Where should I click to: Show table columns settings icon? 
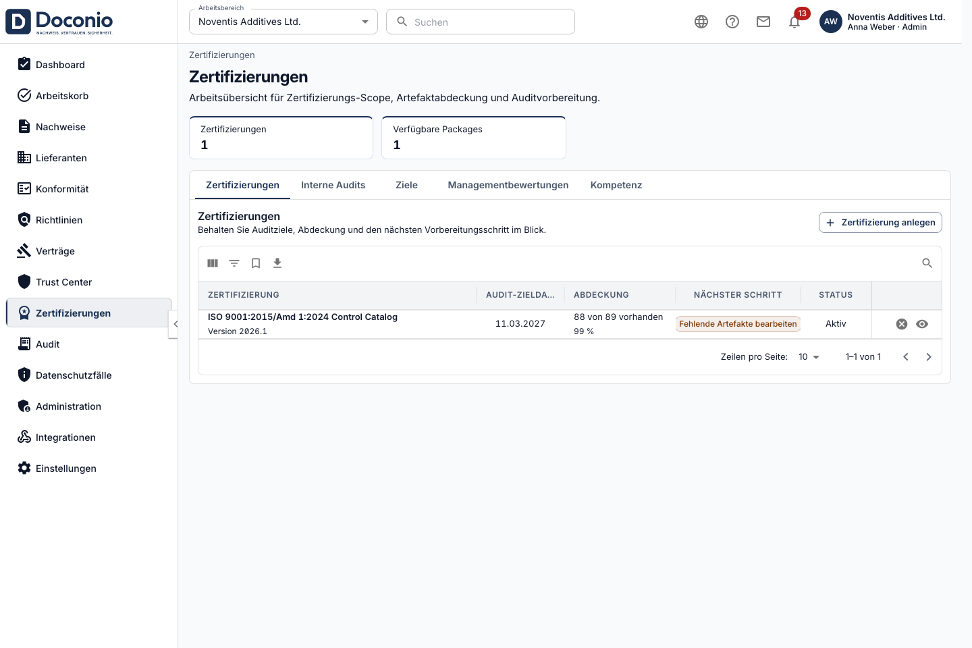[213, 263]
